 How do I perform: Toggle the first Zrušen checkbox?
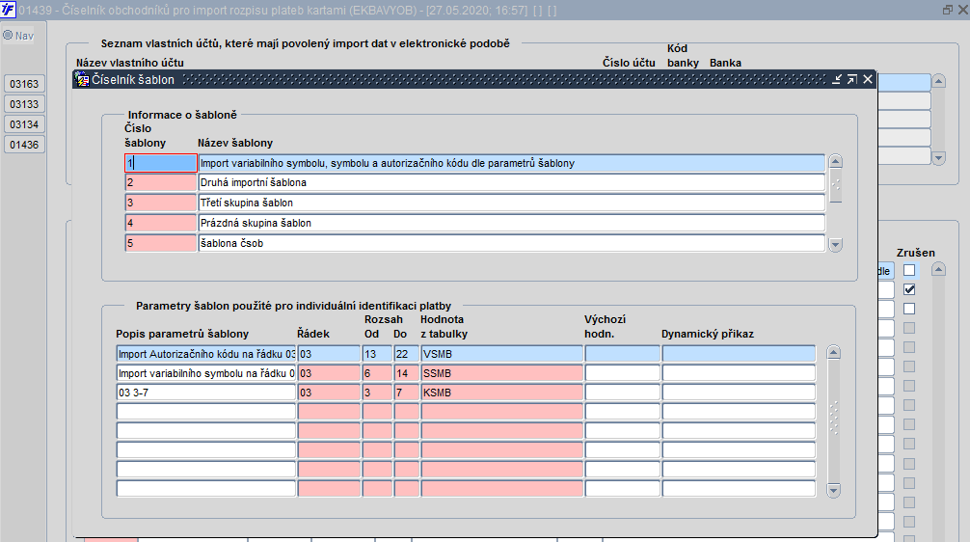[908, 270]
